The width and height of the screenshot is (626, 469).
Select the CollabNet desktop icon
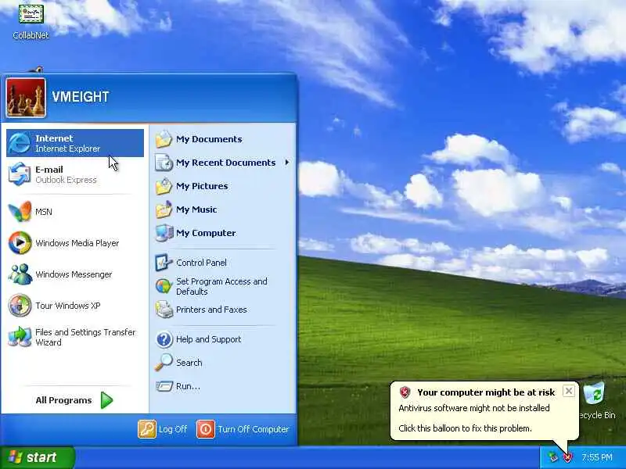(x=31, y=21)
